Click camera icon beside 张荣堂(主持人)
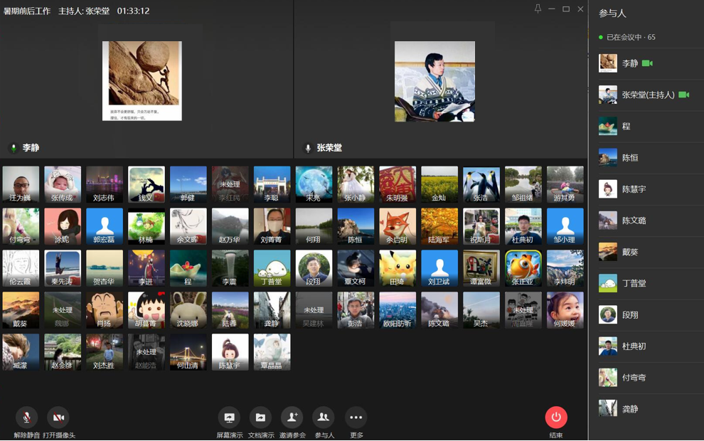The image size is (704, 441). click(x=683, y=95)
